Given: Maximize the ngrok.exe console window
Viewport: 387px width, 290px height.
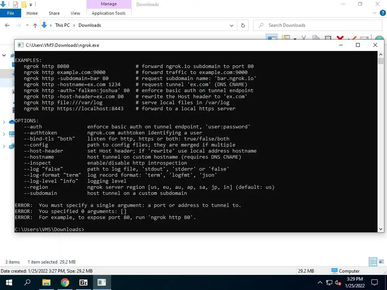Looking at the screenshot, I should (x=358, y=45).
